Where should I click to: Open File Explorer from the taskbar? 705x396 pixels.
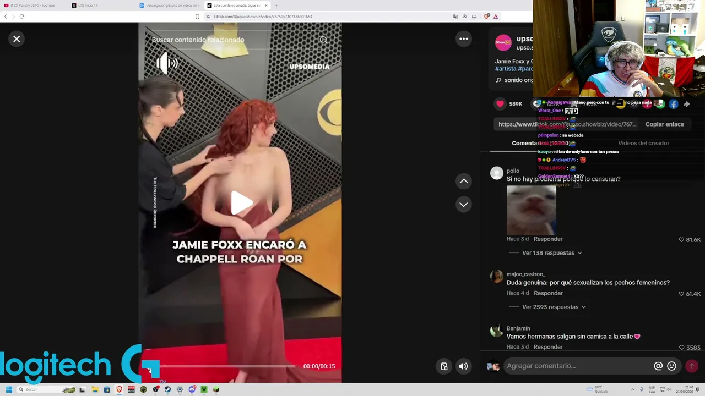coord(95,389)
